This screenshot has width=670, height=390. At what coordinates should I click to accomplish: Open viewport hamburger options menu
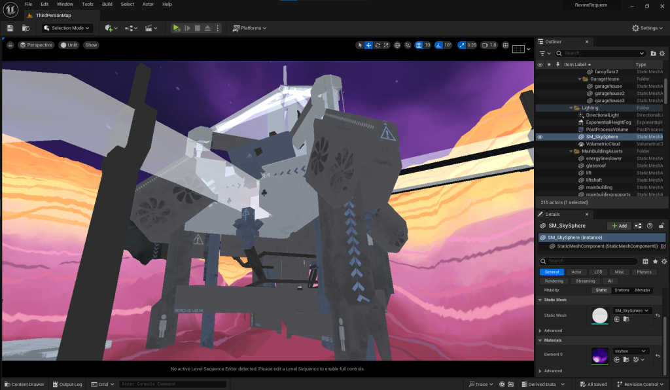(x=10, y=45)
